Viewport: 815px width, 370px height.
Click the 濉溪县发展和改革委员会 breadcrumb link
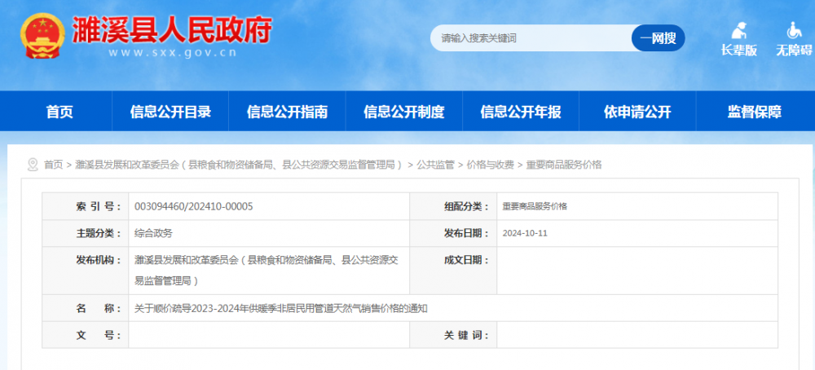[240, 165]
